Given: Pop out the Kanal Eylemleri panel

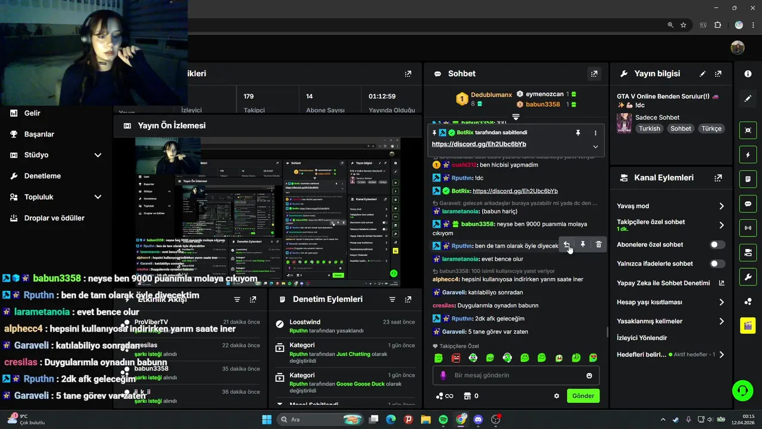Looking at the screenshot, I should click(719, 178).
